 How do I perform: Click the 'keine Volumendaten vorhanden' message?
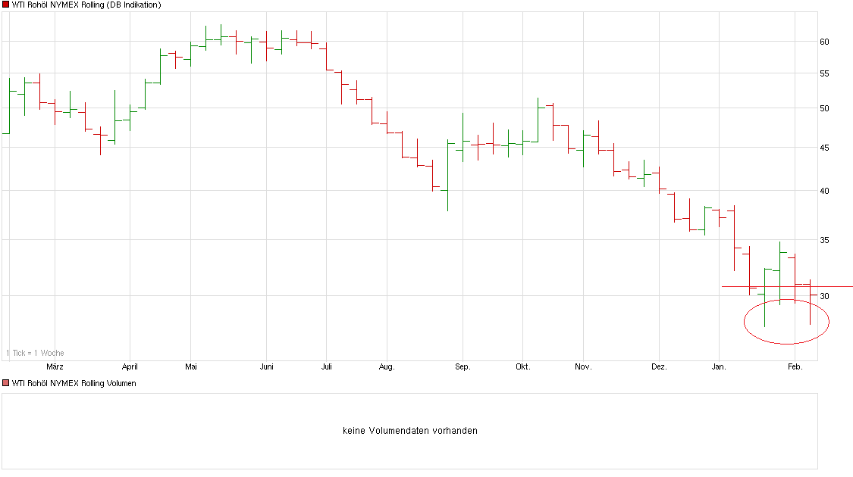point(409,429)
